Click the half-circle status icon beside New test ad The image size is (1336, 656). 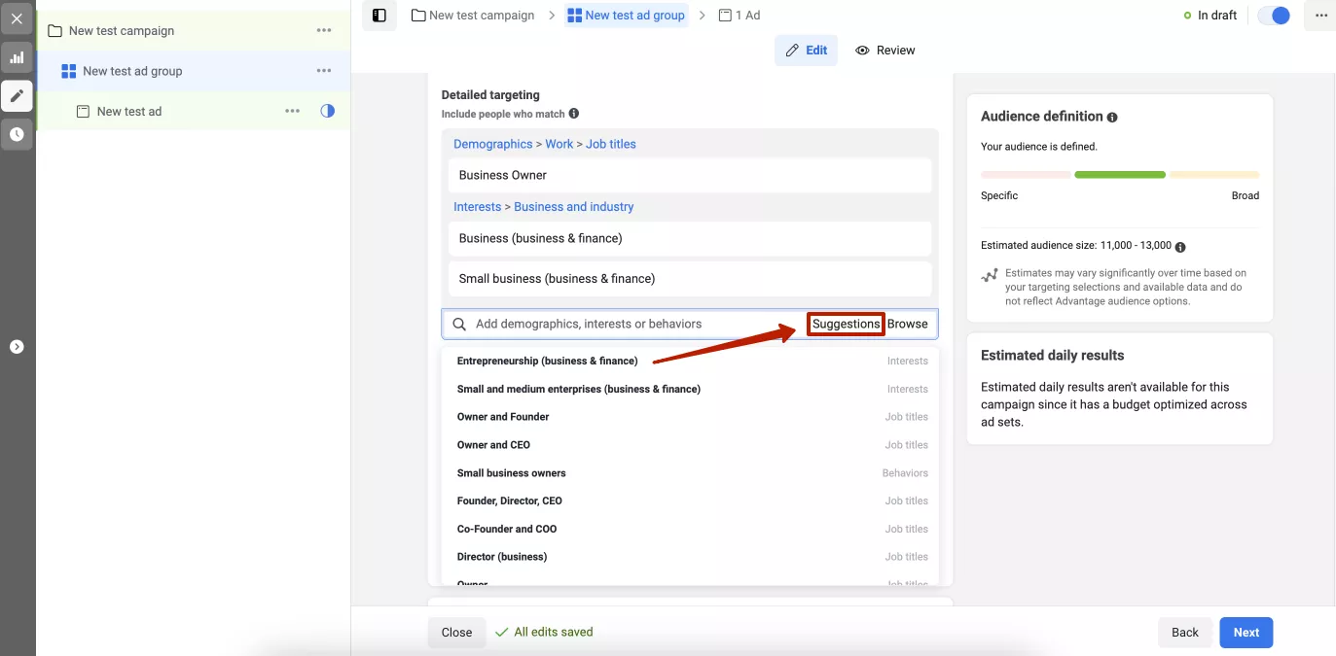(328, 111)
